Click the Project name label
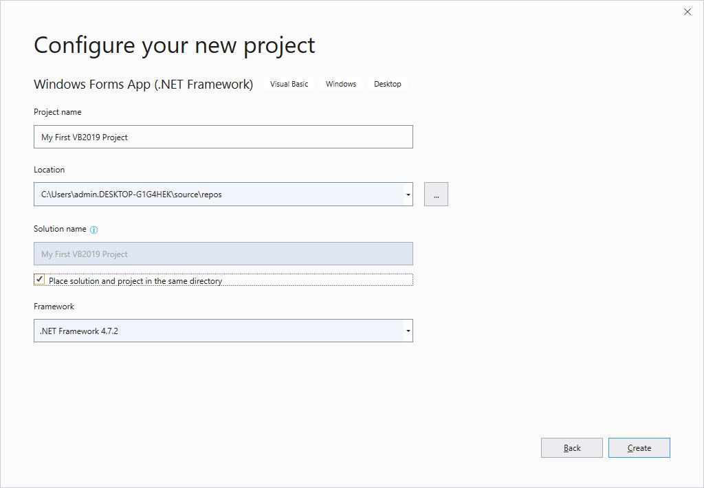 (x=58, y=112)
